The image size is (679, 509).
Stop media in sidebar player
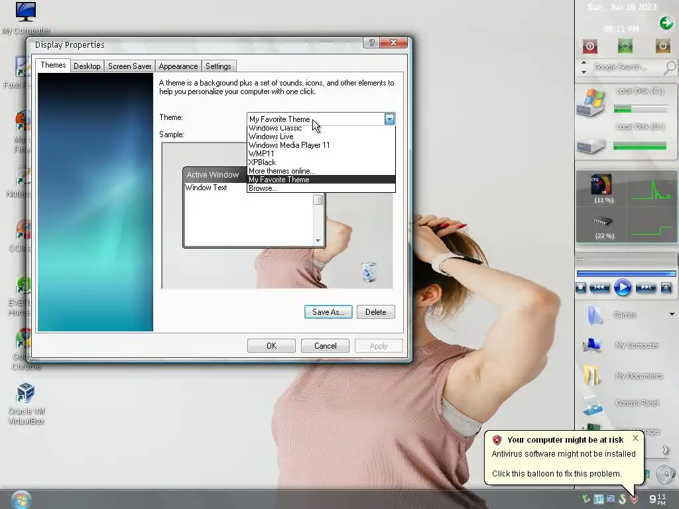tap(581, 288)
